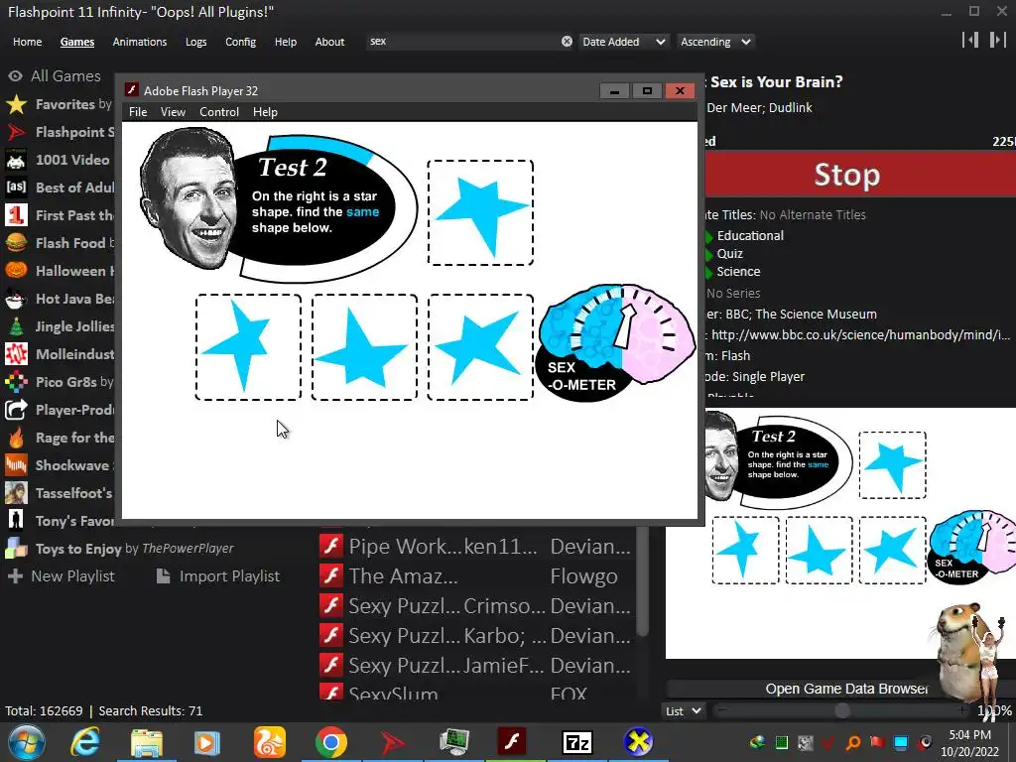This screenshot has width=1016, height=762.
Task: Toggle right sidebar with top-right icon
Action: pos(998,40)
